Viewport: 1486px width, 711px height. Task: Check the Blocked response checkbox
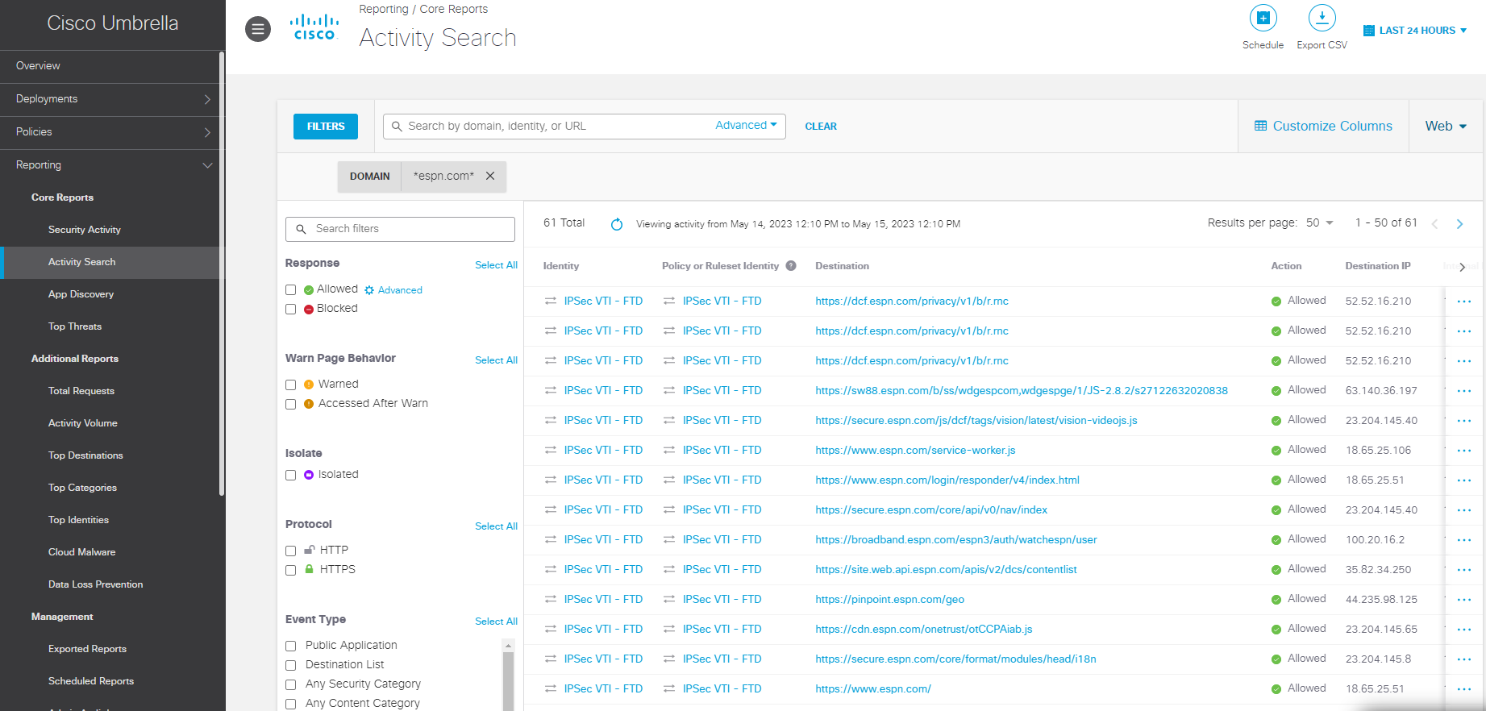pyautogui.click(x=291, y=310)
